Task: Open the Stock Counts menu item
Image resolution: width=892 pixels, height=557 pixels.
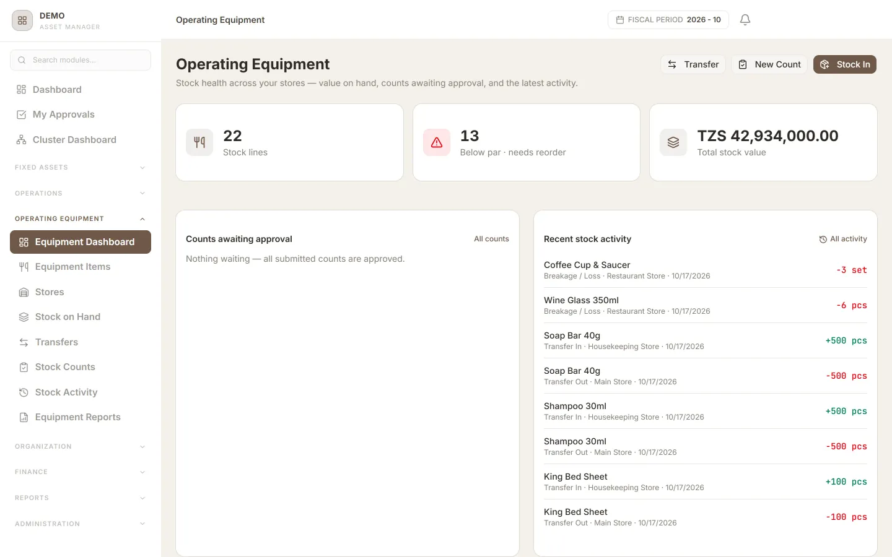Action: click(x=81, y=367)
